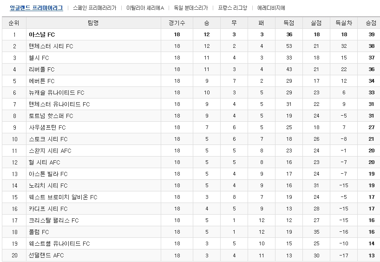
Task: Click the 득실차 column header
Action: 344,23
